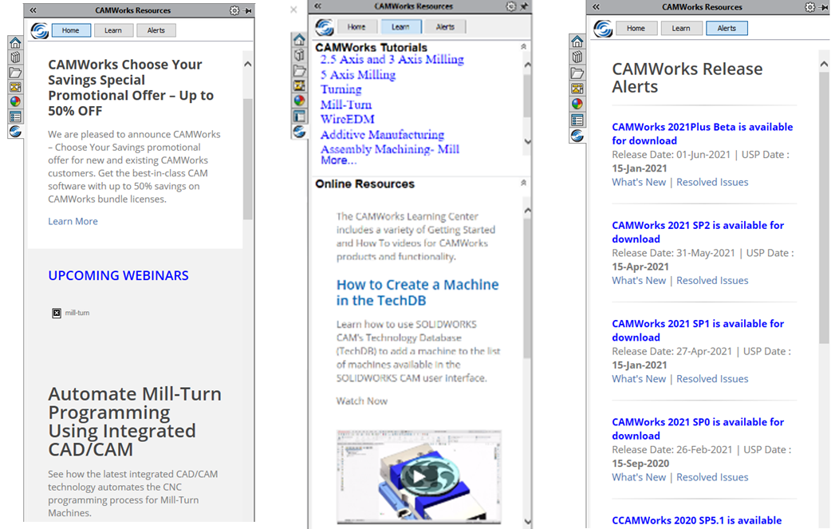Click Home icon in middle panel sidebar

pyautogui.click(x=299, y=40)
